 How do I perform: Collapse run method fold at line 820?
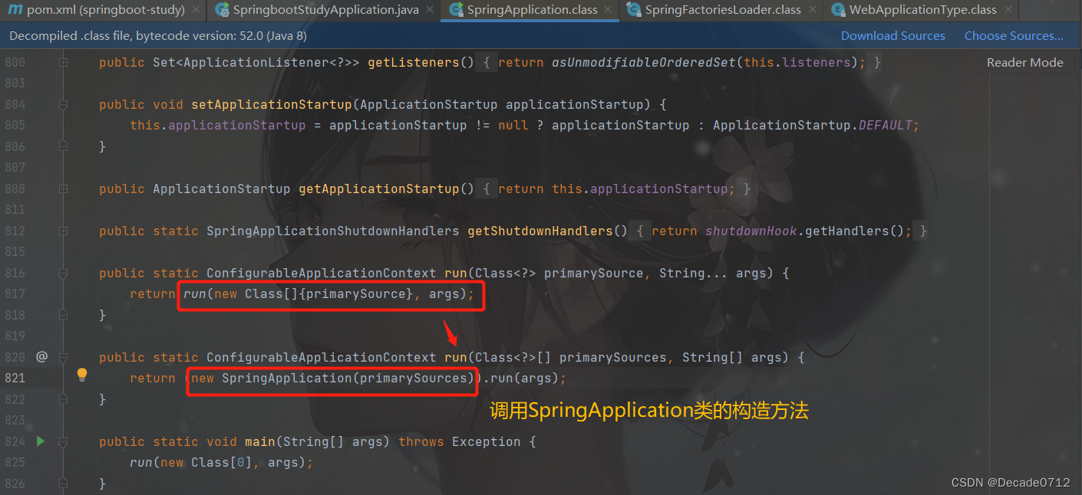[x=63, y=357]
